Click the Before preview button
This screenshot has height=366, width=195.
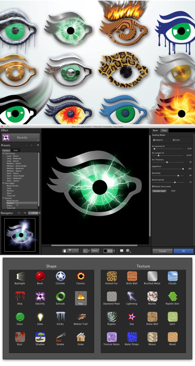point(95,251)
